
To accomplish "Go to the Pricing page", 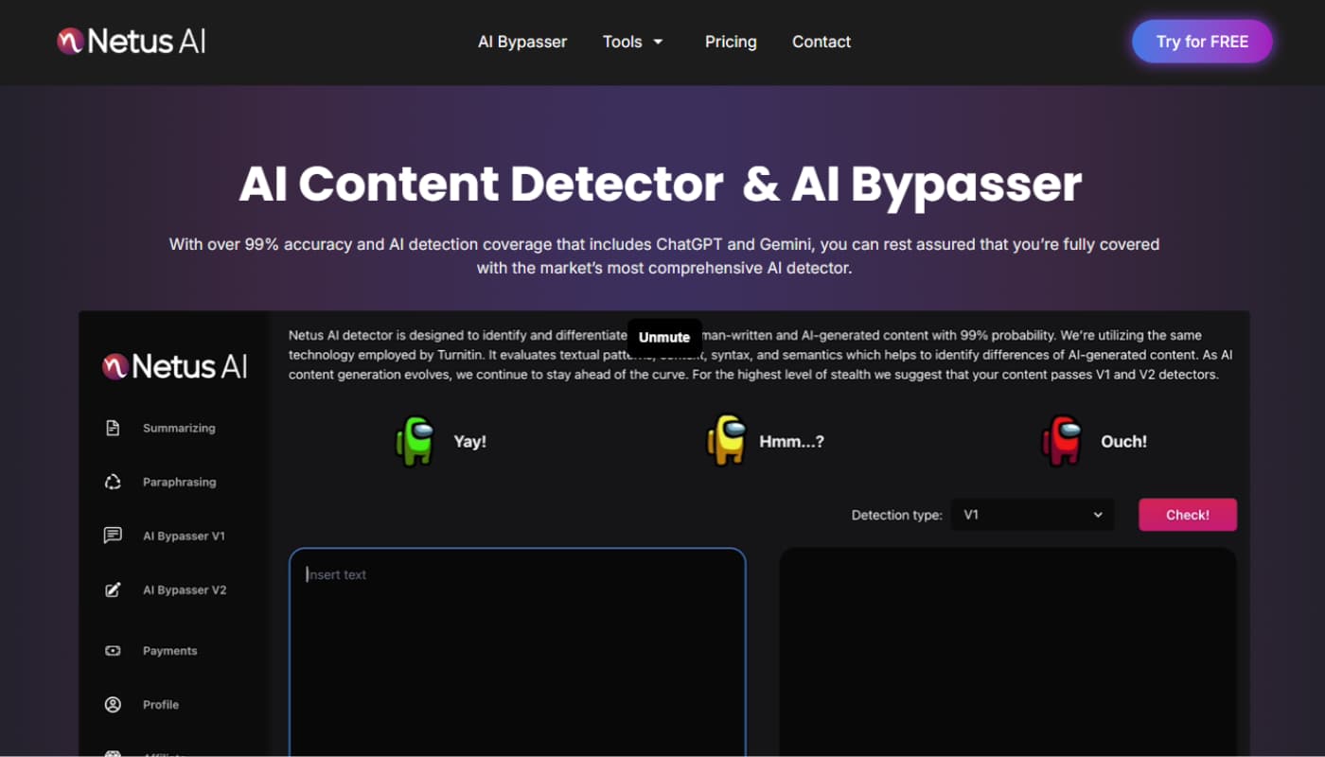I will pos(731,42).
